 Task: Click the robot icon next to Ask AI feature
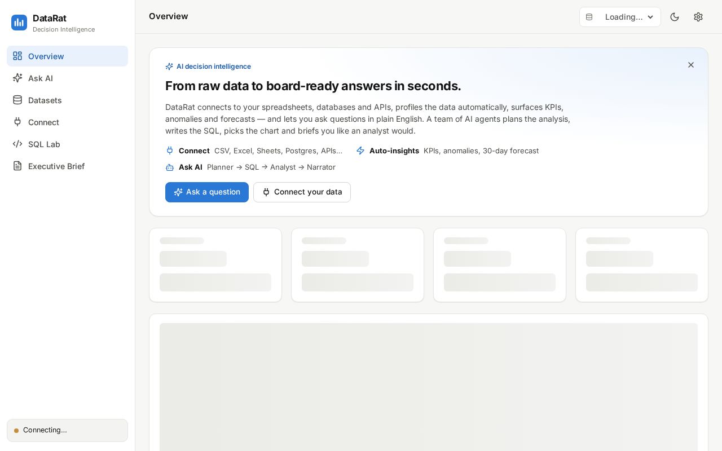(x=170, y=167)
